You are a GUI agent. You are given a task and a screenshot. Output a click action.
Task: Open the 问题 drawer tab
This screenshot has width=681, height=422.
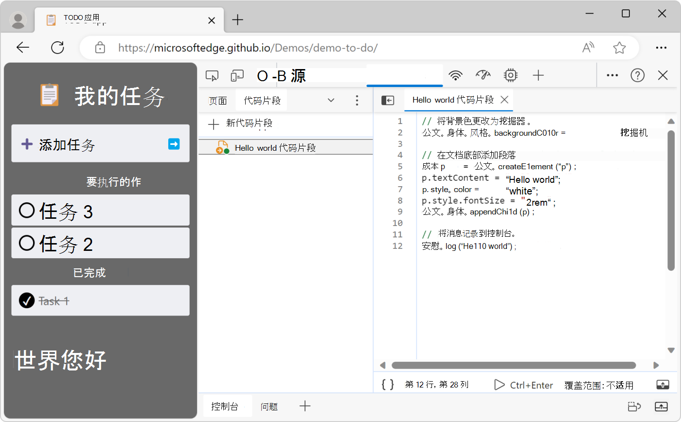(x=269, y=406)
